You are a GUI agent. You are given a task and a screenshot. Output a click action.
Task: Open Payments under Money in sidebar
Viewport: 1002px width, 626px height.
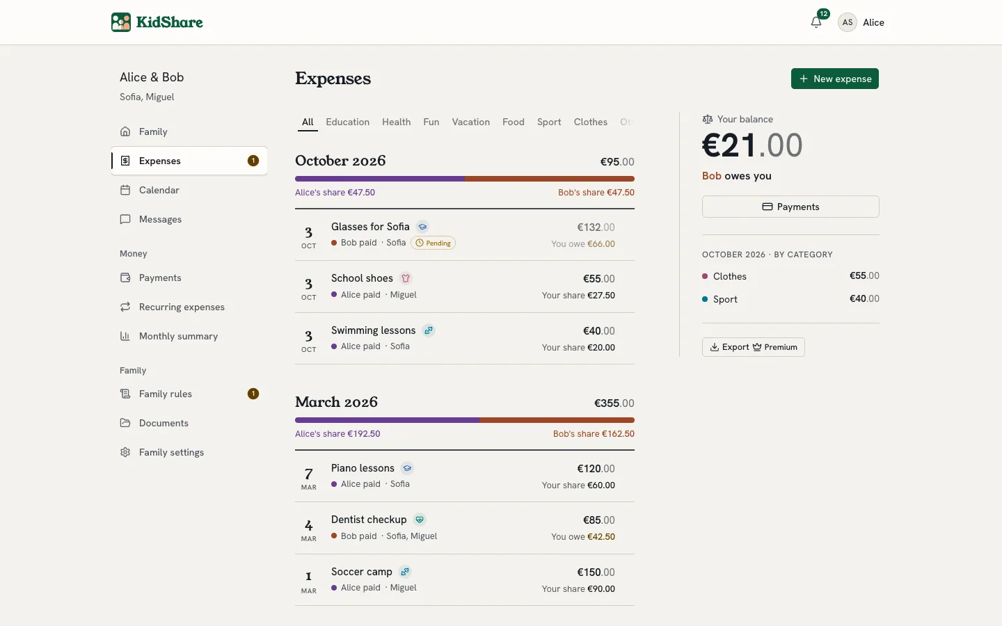[189, 278]
